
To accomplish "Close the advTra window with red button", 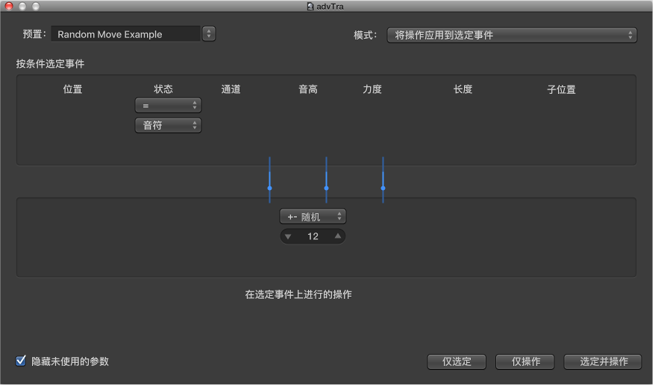I will click(x=9, y=6).
